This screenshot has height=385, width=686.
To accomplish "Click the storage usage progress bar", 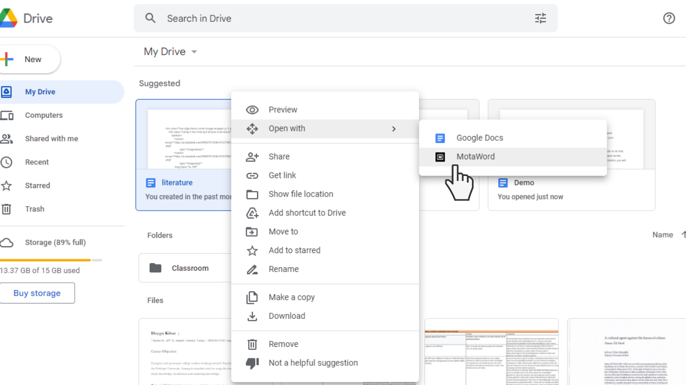I will pyautogui.click(x=51, y=260).
